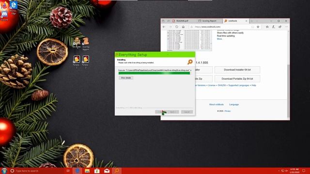
Task: Click the Add notes pen icon
Action: [x=273, y=27]
